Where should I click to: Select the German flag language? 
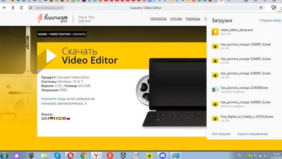52,118
